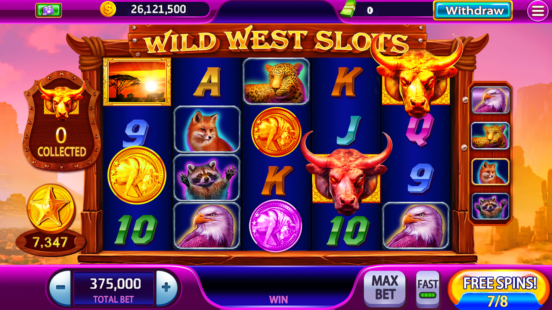Click the 26,121,500 coin balance
Image resolution: width=552 pixels, height=310 pixels.
[x=158, y=9]
